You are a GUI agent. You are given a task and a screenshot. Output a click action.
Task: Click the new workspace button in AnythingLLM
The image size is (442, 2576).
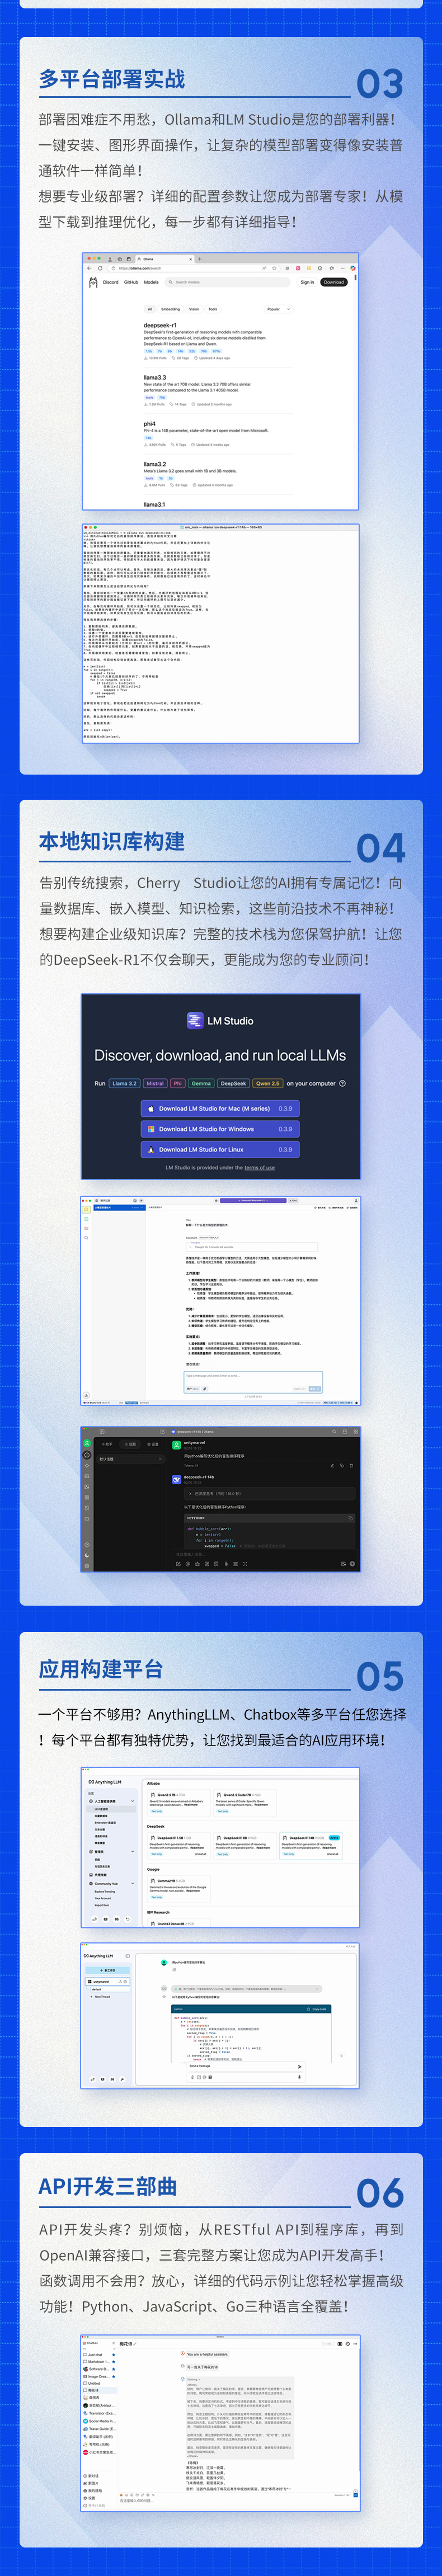(x=108, y=1970)
